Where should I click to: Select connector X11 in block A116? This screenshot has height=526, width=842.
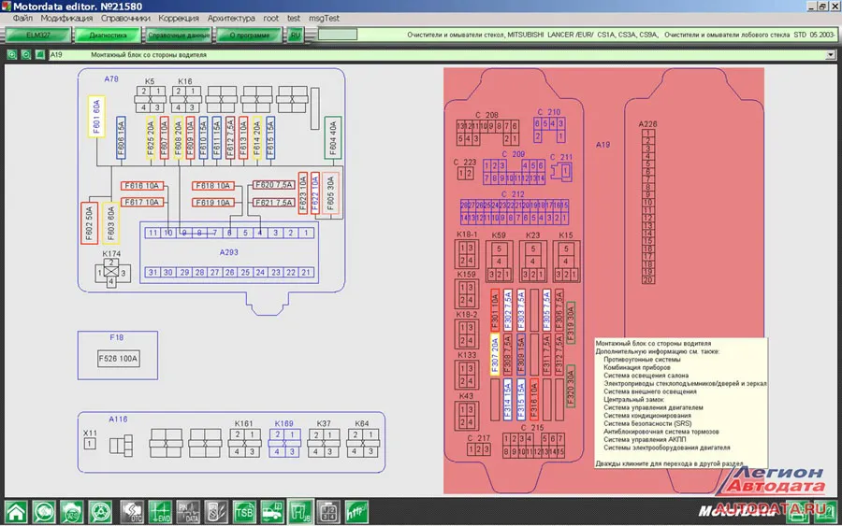[90, 444]
